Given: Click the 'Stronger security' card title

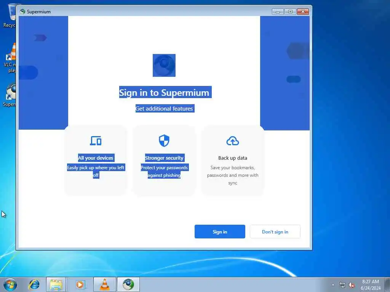Looking at the screenshot, I should [164, 158].
